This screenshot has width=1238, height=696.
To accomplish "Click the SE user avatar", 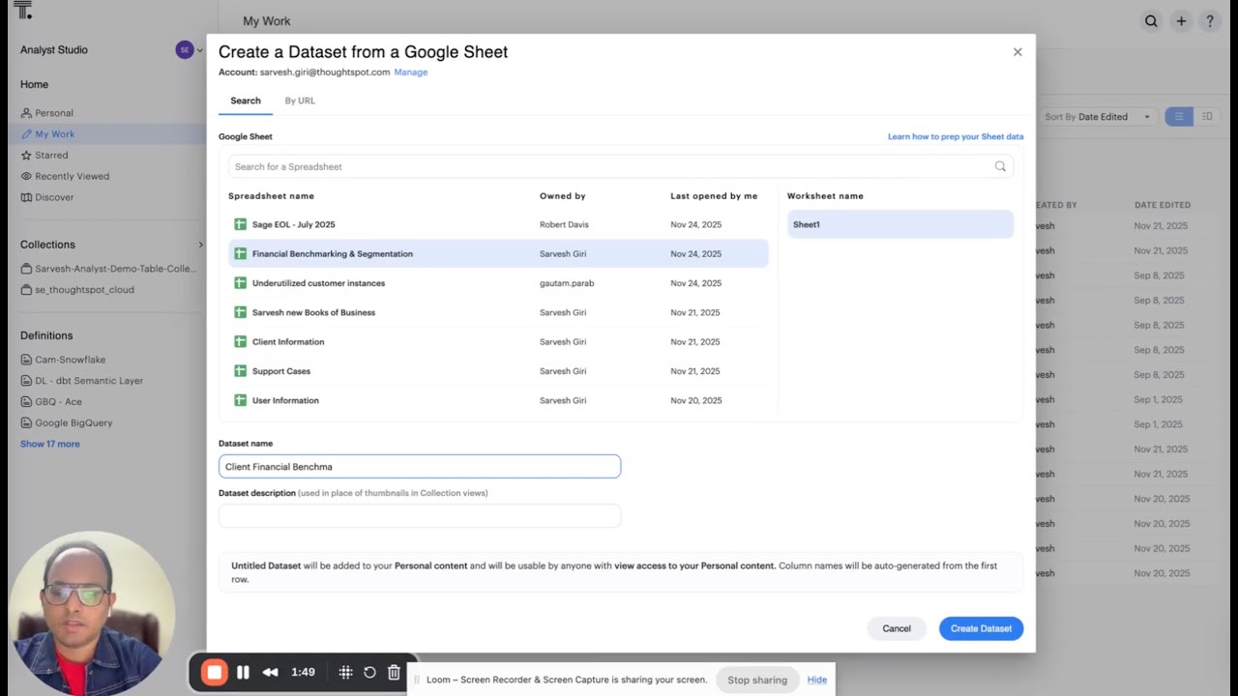I will (185, 49).
